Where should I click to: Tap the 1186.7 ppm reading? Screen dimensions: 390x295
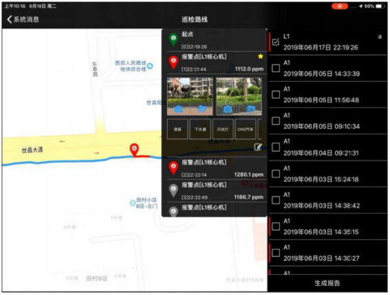click(249, 197)
